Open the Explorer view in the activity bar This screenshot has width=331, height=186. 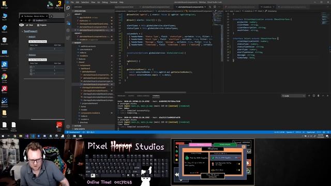coord(68,8)
